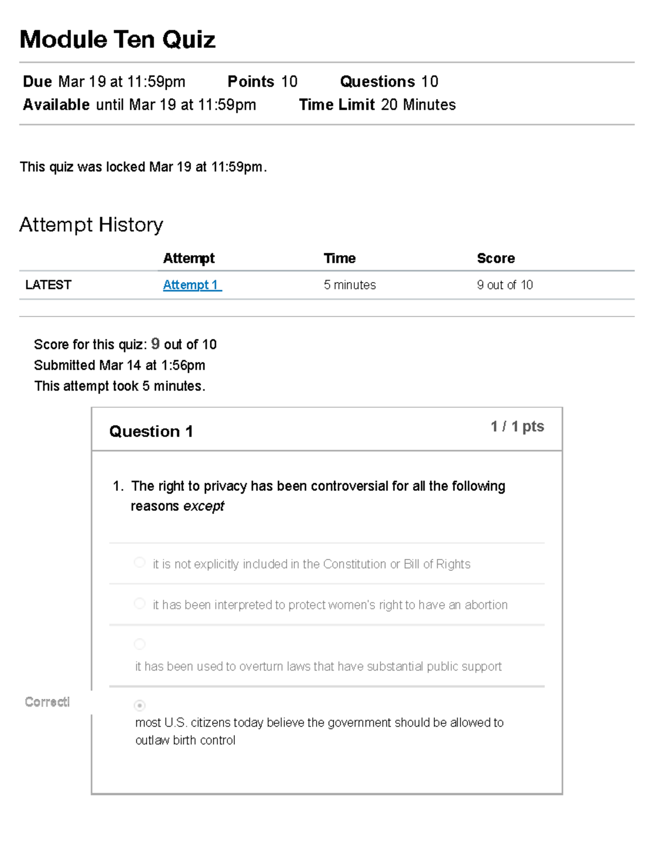Click the Time Limit 20 Minutes text

point(377,105)
